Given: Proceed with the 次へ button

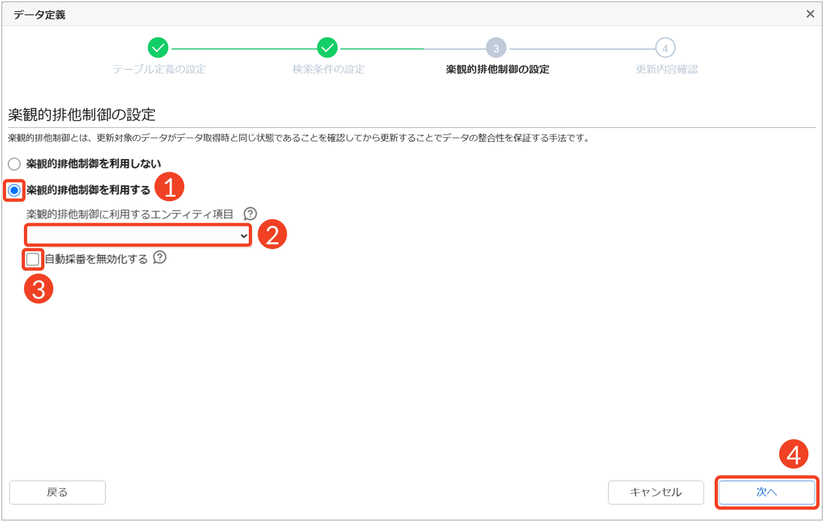Looking at the screenshot, I should pyautogui.click(x=766, y=492).
